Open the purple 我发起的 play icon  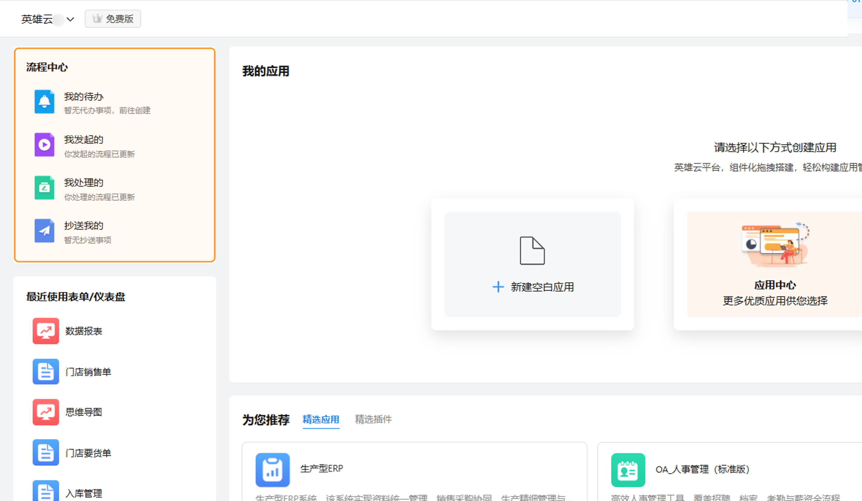click(x=44, y=145)
